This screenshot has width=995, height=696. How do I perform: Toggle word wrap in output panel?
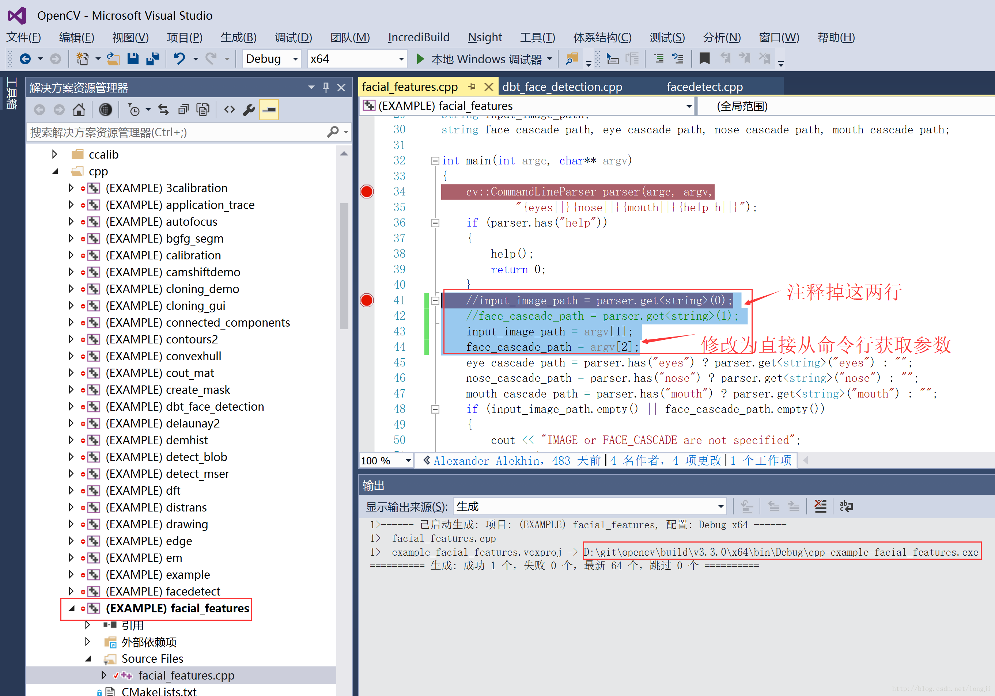(x=846, y=506)
